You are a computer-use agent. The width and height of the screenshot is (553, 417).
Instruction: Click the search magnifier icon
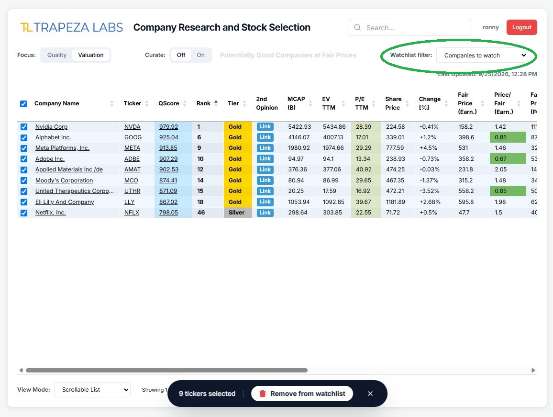[x=357, y=28]
